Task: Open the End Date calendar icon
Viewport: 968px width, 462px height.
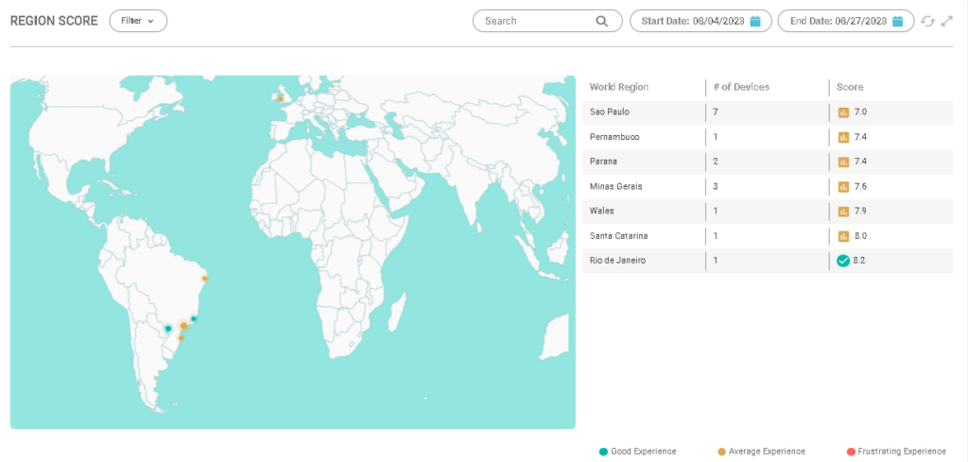Action: (898, 21)
